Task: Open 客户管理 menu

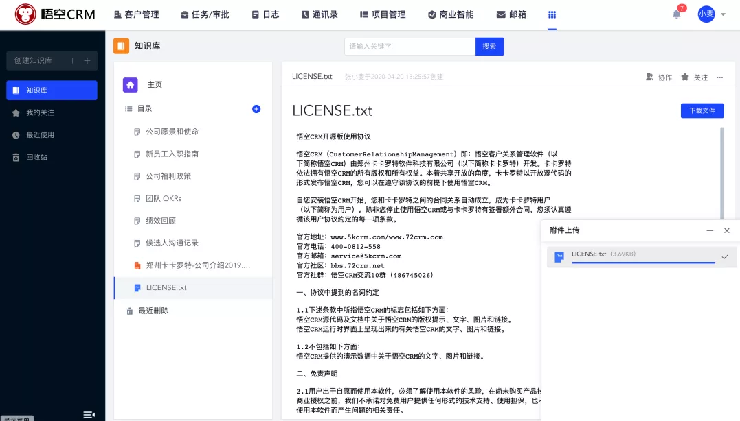Action: 137,14
